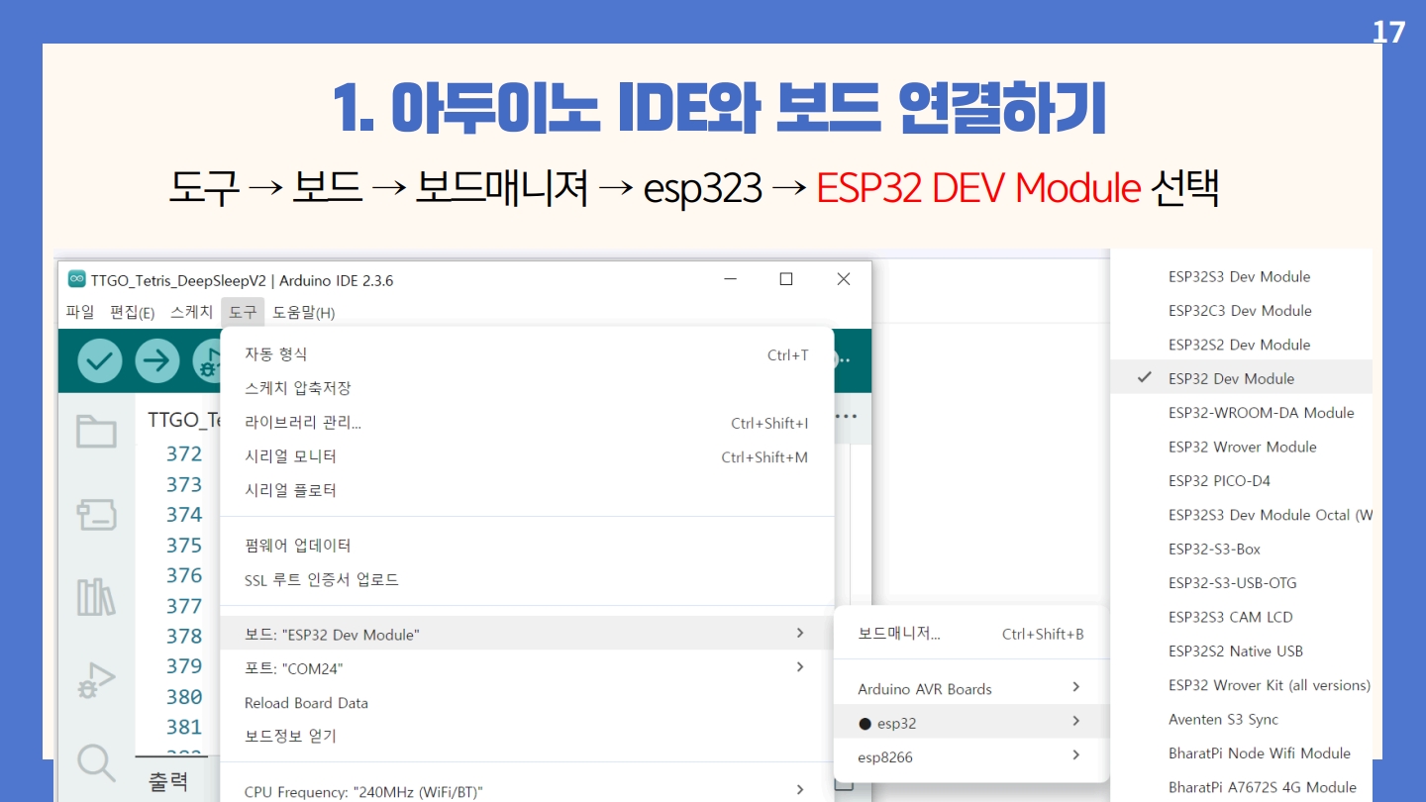Click line number 372 in gutter
The height and width of the screenshot is (802, 1426).
184,453
